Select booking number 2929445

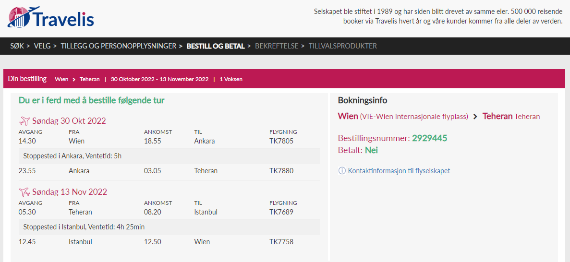[x=429, y=138]
